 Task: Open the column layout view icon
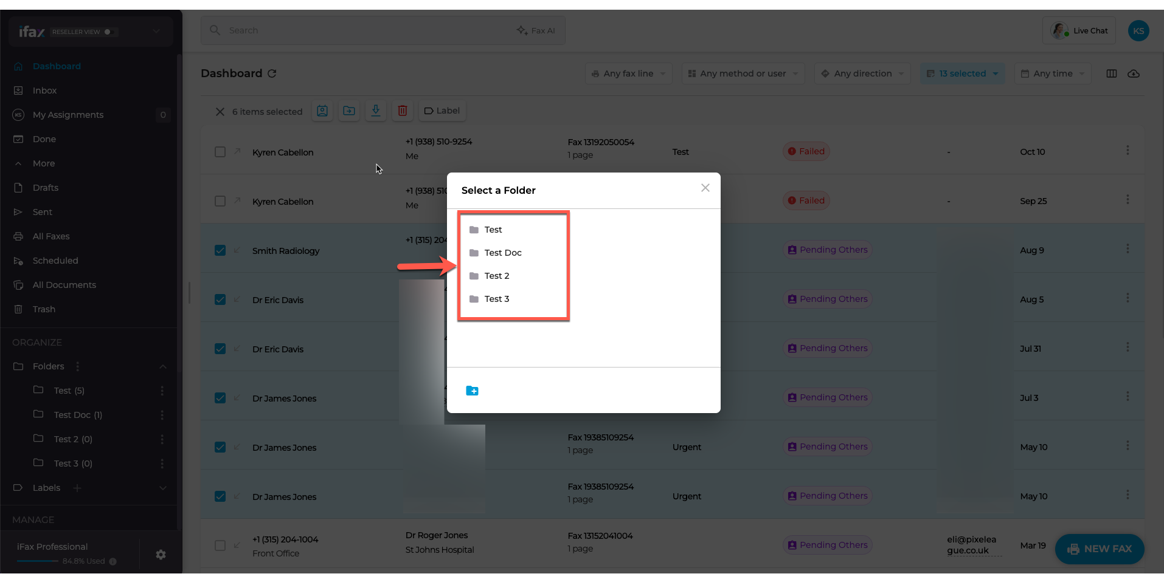(x=1112, y=73)
